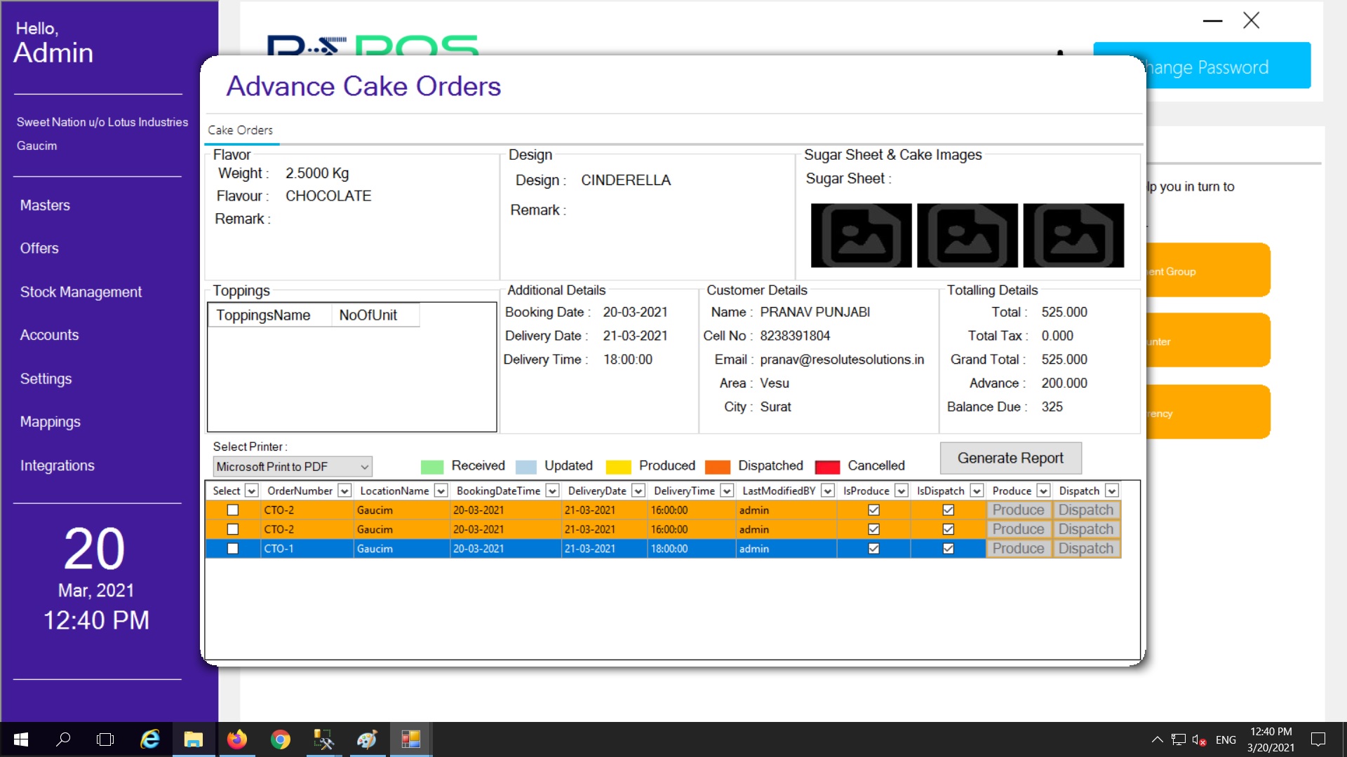Switch to the Cake Orders tab
Screen dimensions: 1347x757
tap(240, 130)
